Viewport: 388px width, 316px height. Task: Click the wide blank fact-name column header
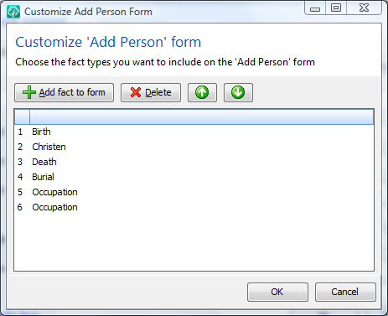(201, 117)
